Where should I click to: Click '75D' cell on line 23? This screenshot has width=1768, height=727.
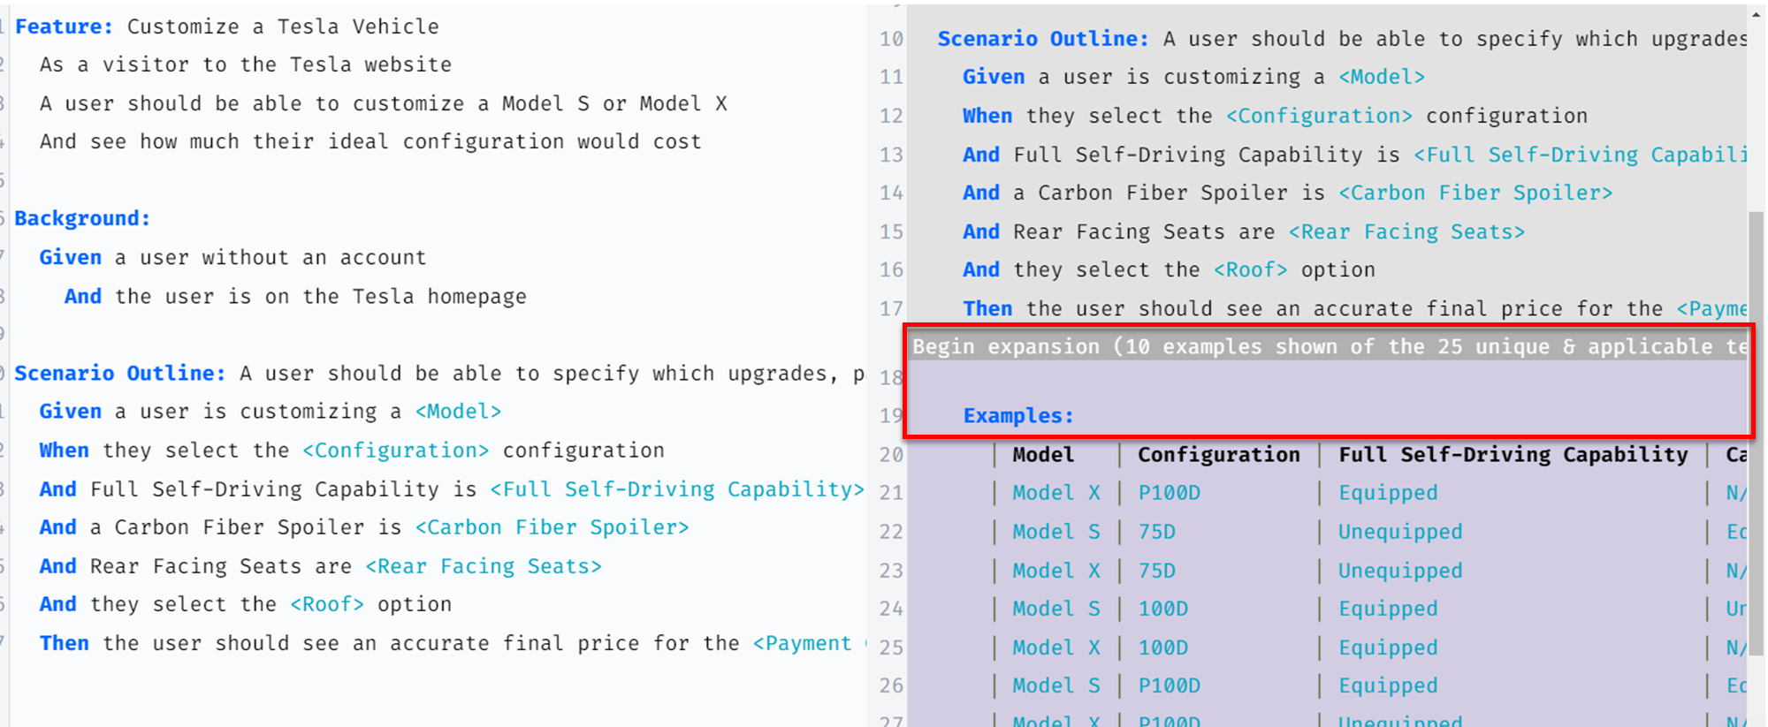[1157, 571]
